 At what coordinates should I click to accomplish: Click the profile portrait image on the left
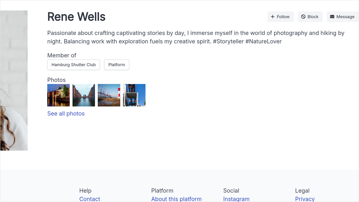pos(14,81)
